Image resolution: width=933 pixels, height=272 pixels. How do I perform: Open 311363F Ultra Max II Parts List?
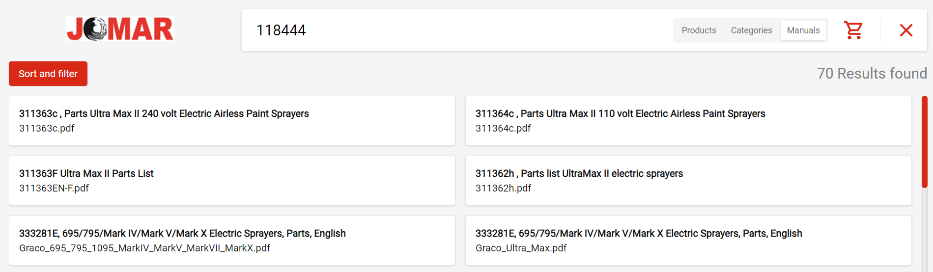coord(232,181)
